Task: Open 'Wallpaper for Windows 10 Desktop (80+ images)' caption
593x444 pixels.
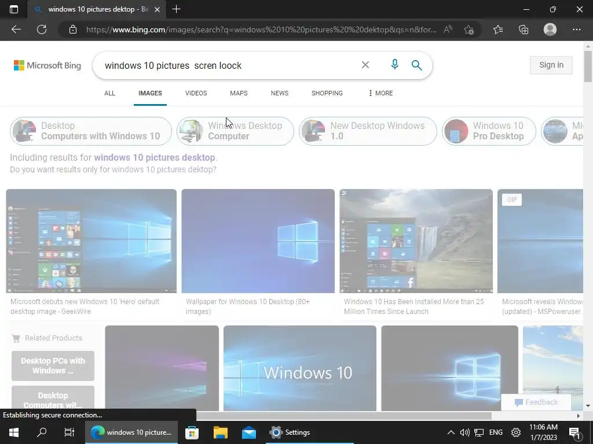Action: coord(248,306)
